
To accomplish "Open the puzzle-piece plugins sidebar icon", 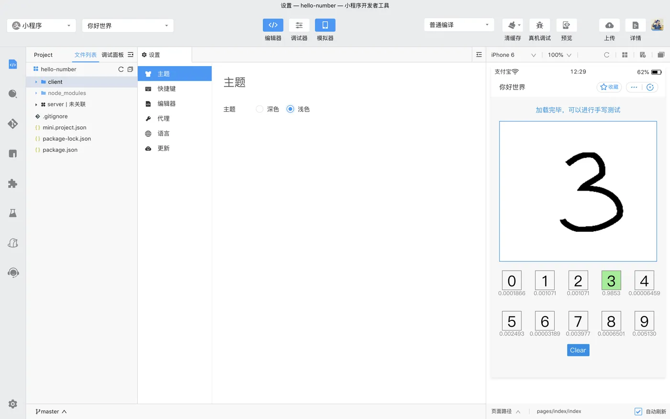I will tap(13, 183).
